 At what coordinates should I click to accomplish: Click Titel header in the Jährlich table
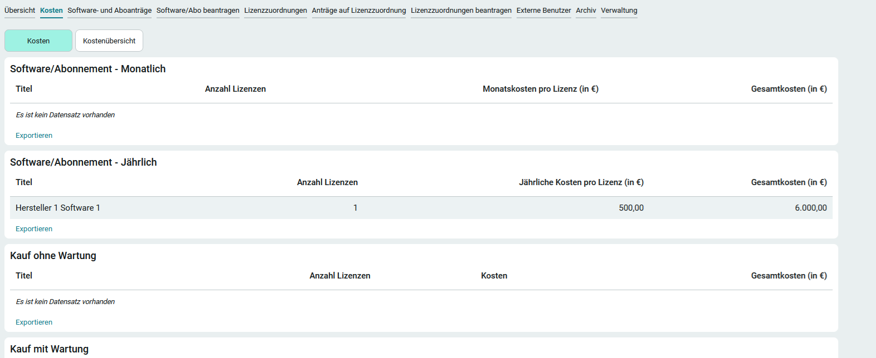pos(24,182)
